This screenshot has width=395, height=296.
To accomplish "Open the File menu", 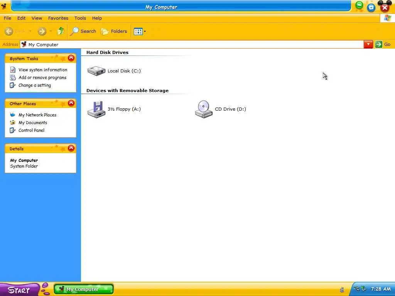I will pyautogui.click(x=7, y=18).
